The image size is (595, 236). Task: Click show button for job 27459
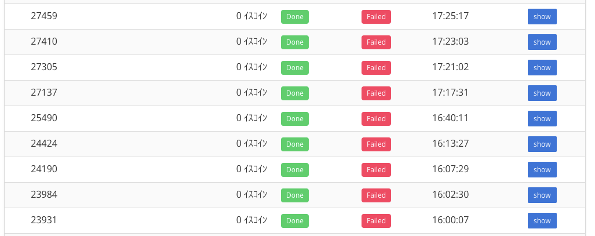pyautogui.click(x=542, y=17)
